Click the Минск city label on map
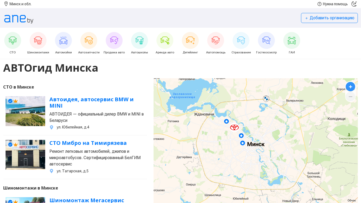 (256, 144)
